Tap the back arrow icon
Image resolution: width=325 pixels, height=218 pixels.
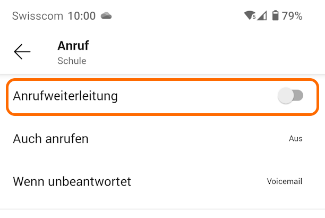22,52
